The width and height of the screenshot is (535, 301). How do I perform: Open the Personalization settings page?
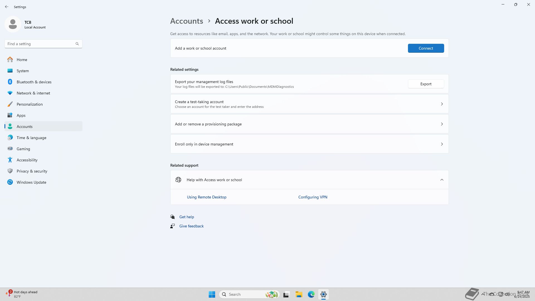pos(30,104)
